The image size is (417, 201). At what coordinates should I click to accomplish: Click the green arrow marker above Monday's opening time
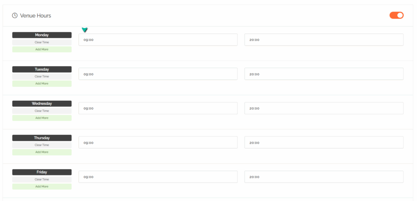tap(85, 30)
